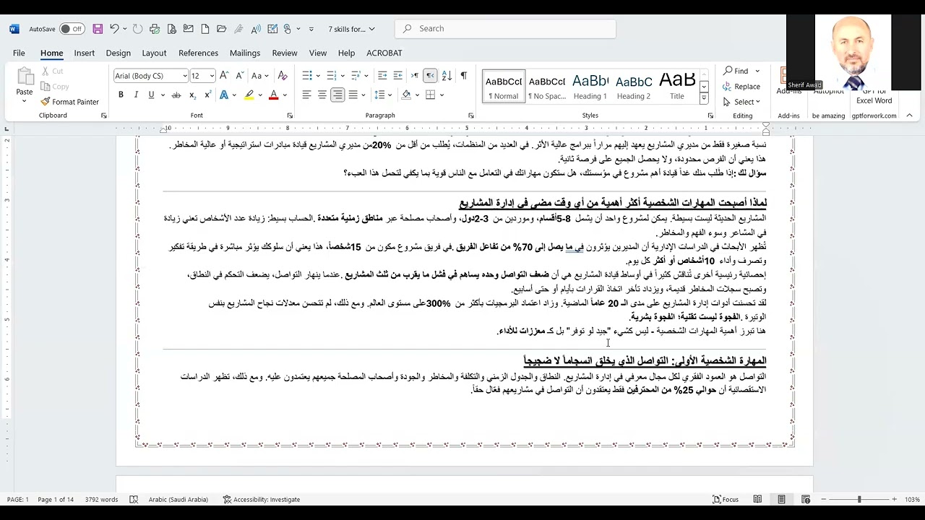Toggle AutoSave switch
The image size is (925, 520).
72,29
